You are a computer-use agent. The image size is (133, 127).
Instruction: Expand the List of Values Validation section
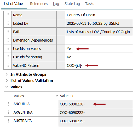[x=7, y=81]
